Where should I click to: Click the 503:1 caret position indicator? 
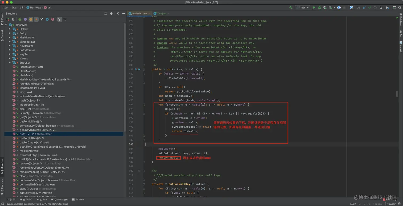[x=353, y=204]
